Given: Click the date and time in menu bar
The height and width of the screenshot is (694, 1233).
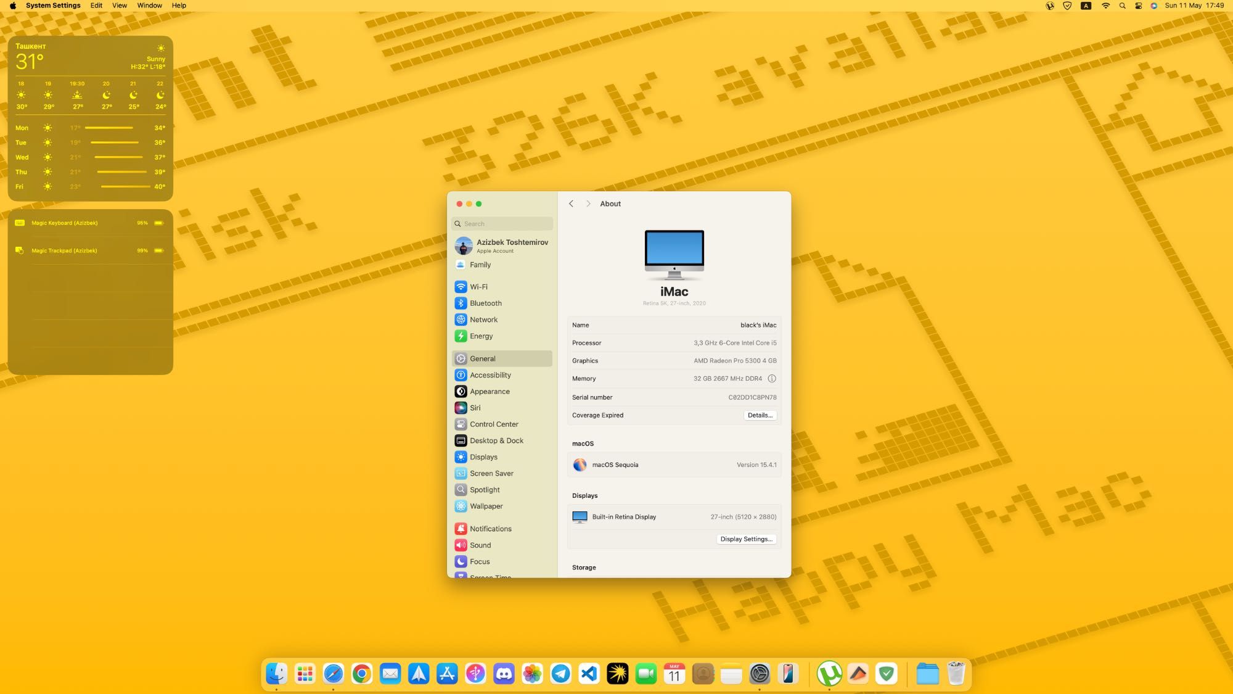Looking at the screenshot, I should [1194, 6].
